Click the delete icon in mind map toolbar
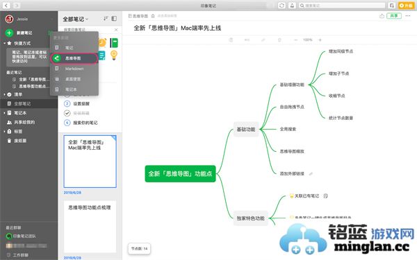The height and width of the screenshot is (260, 417). tap(279, 40)
